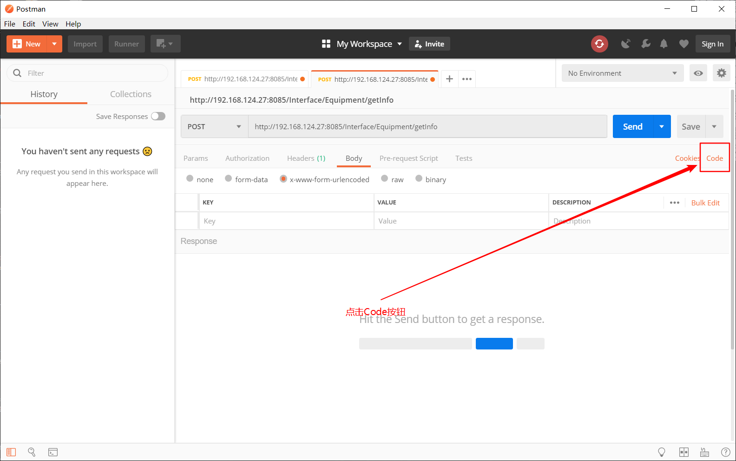Image resolution: width=736 pixels, height=461 pixels.
Task: Choose the binary body option
Action: coord(431,179)
